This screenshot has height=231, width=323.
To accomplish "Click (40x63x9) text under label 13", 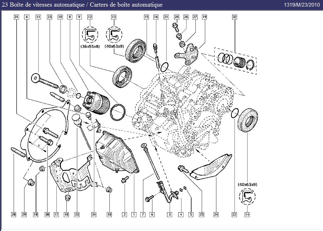I will (114, 46).
